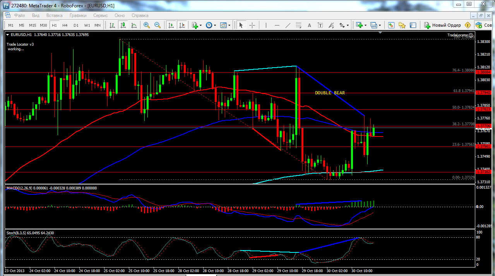Click the DOUBLE BEAR chart label

point(330,93)
